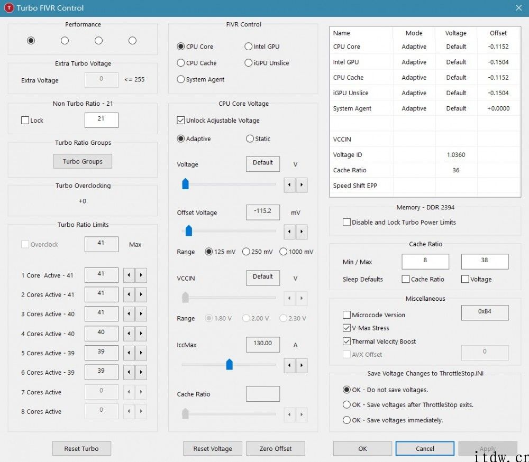529x462 pixels.
Task: Decrease 1 Core Active ratio with left arrow
Action: click(129, 275)
